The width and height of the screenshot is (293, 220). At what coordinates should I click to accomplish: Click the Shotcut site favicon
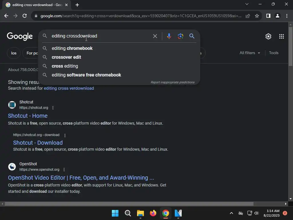[12, 105]
